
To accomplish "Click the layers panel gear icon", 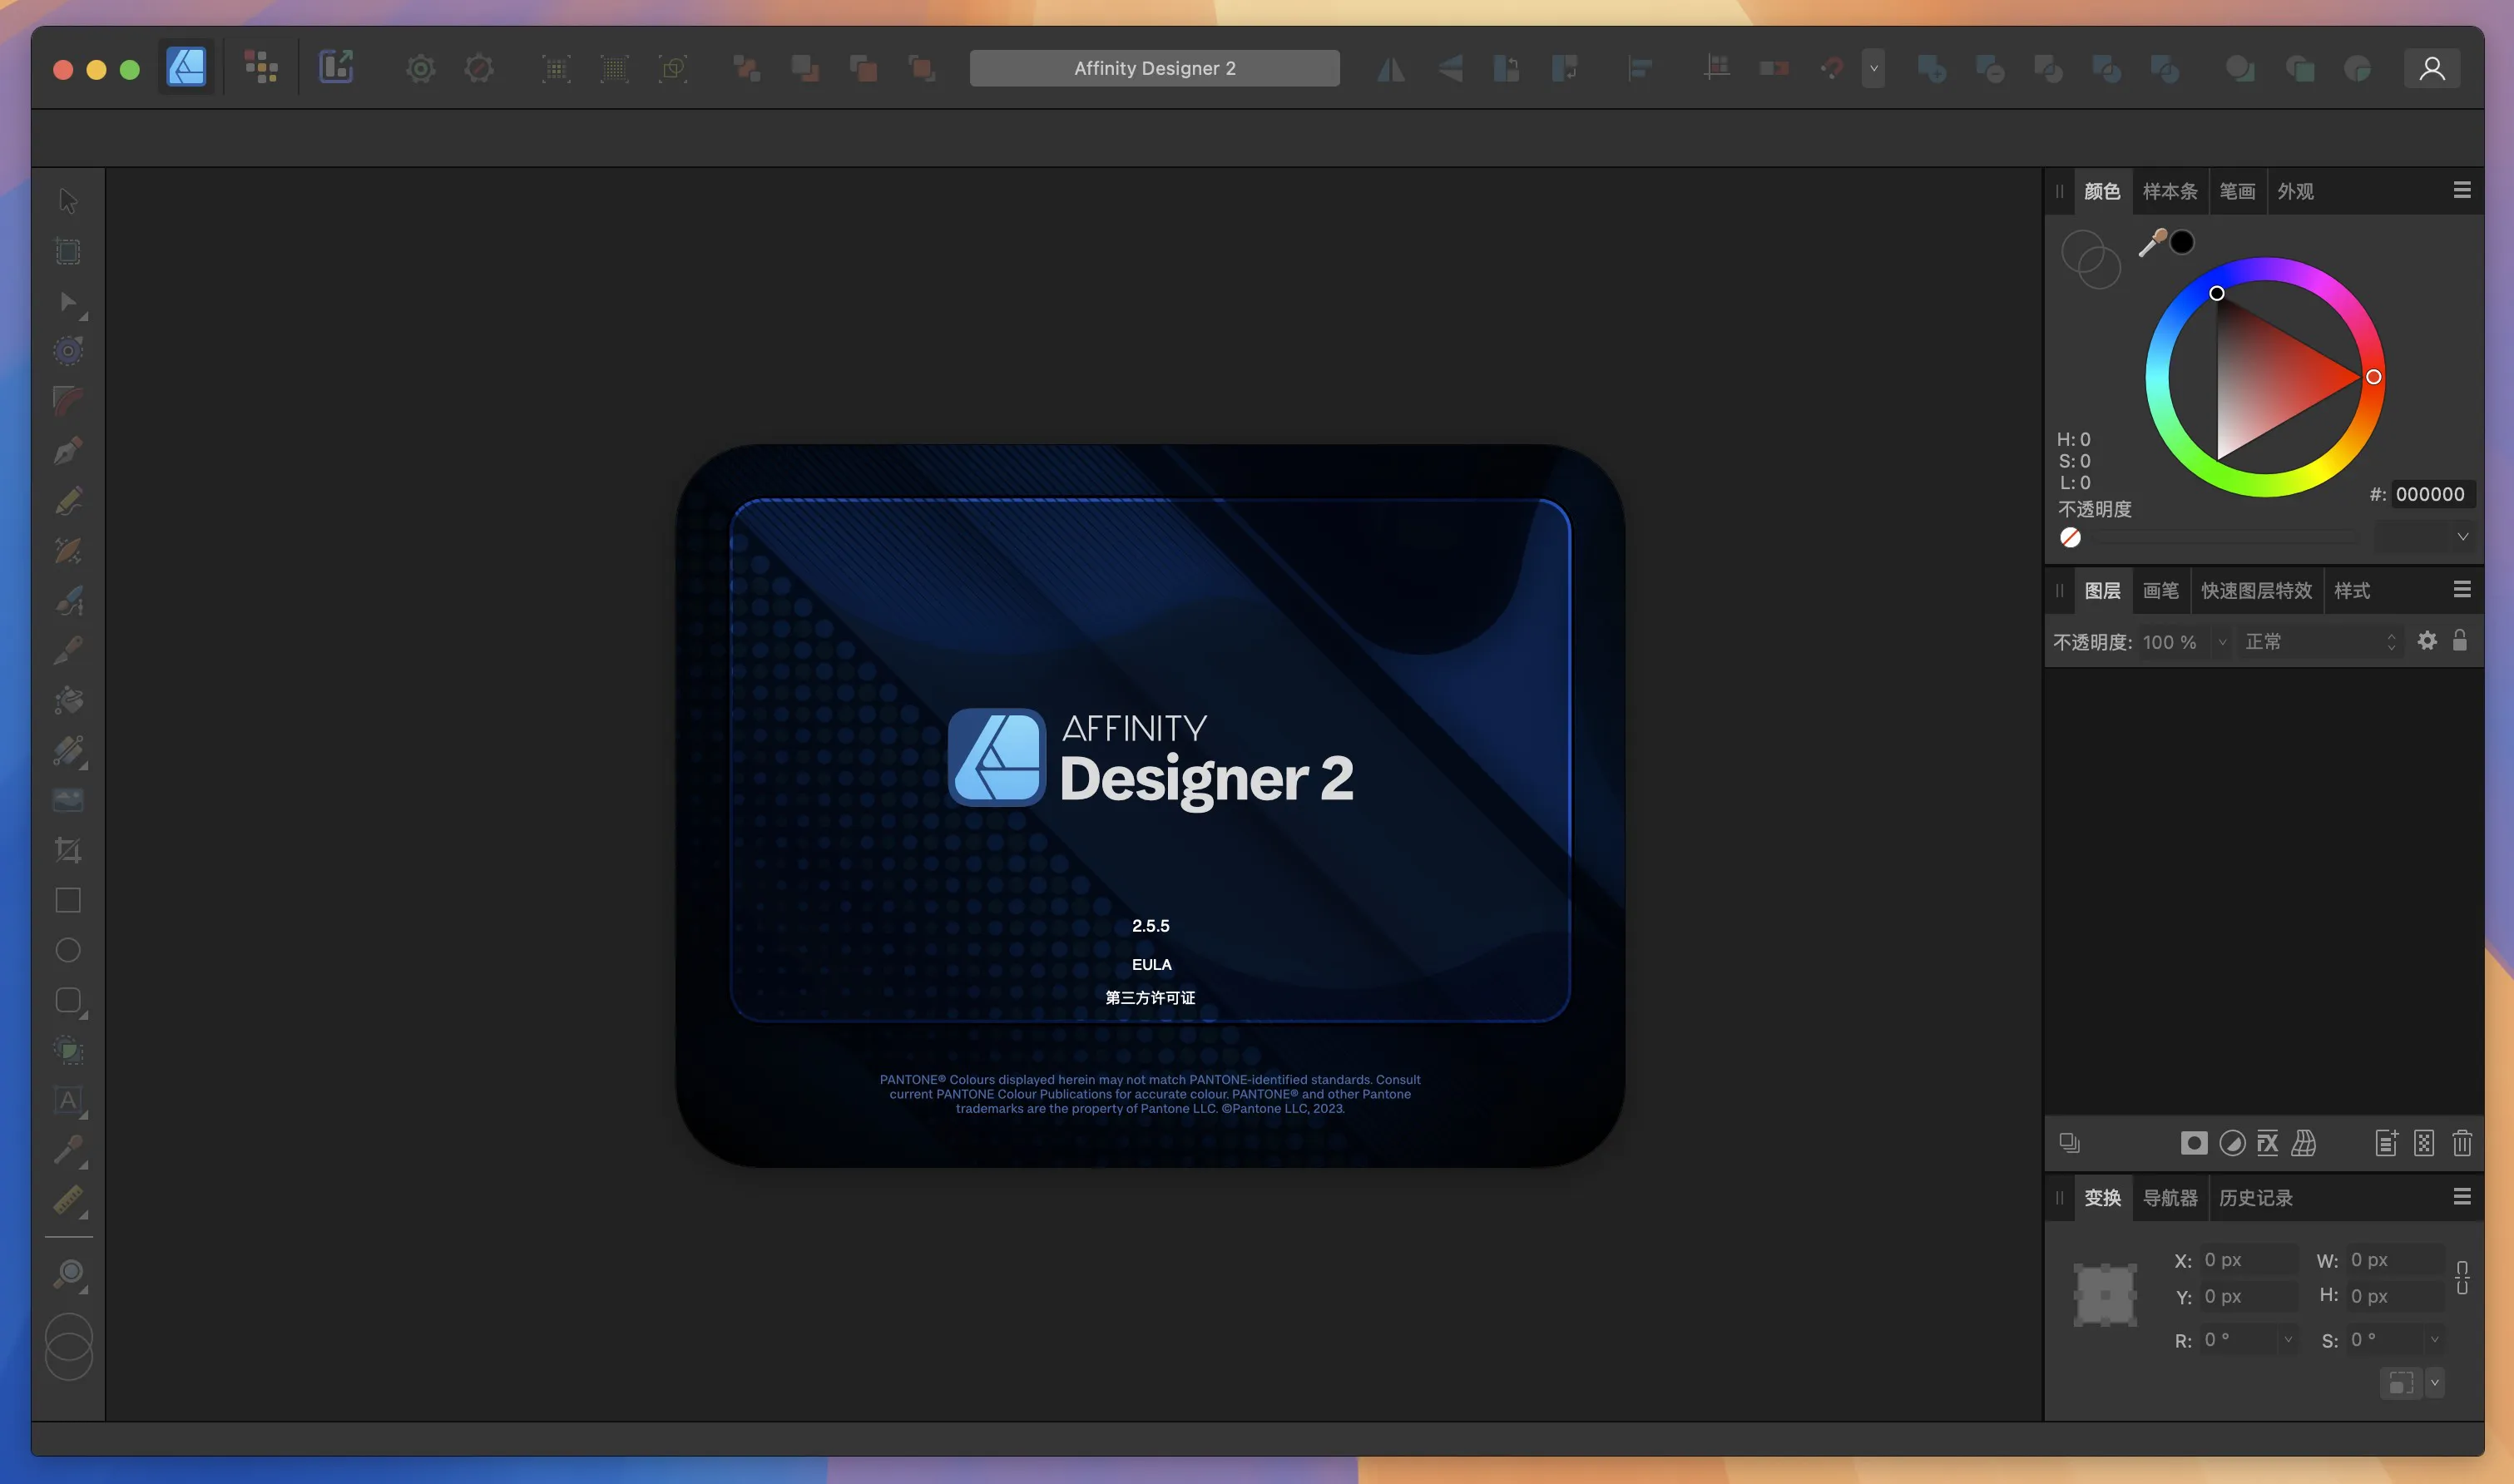I will click(x=2427, y=641).
